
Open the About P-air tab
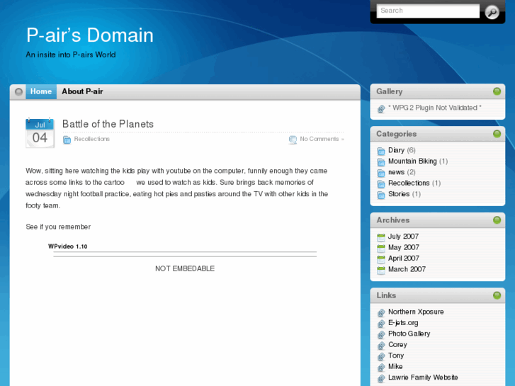(x=82, y=91)
